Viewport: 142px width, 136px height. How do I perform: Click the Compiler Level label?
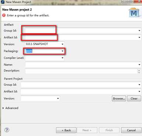tap(14, 58)
